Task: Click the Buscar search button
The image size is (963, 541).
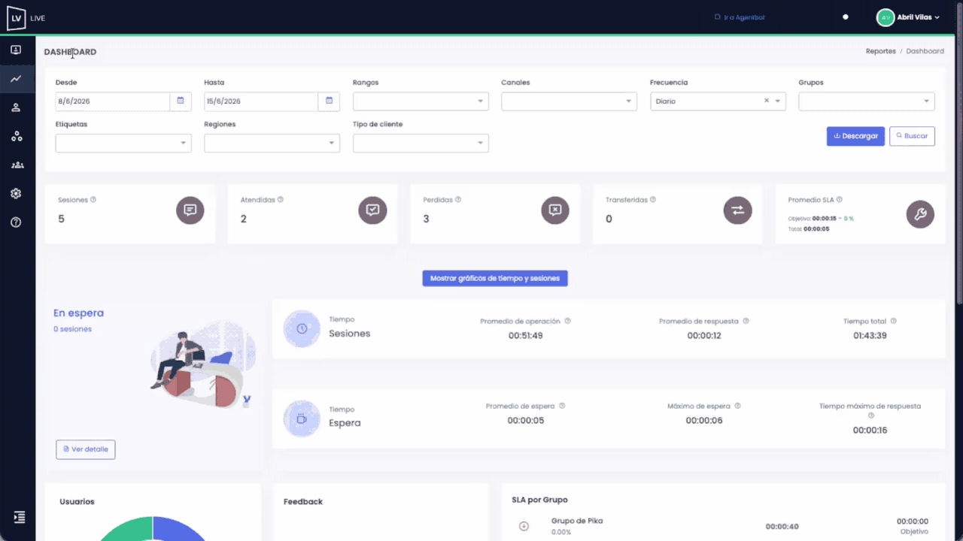Action: point(912,136)
